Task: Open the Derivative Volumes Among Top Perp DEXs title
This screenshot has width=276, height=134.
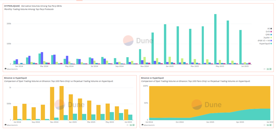Action: [x=42, y=6]
